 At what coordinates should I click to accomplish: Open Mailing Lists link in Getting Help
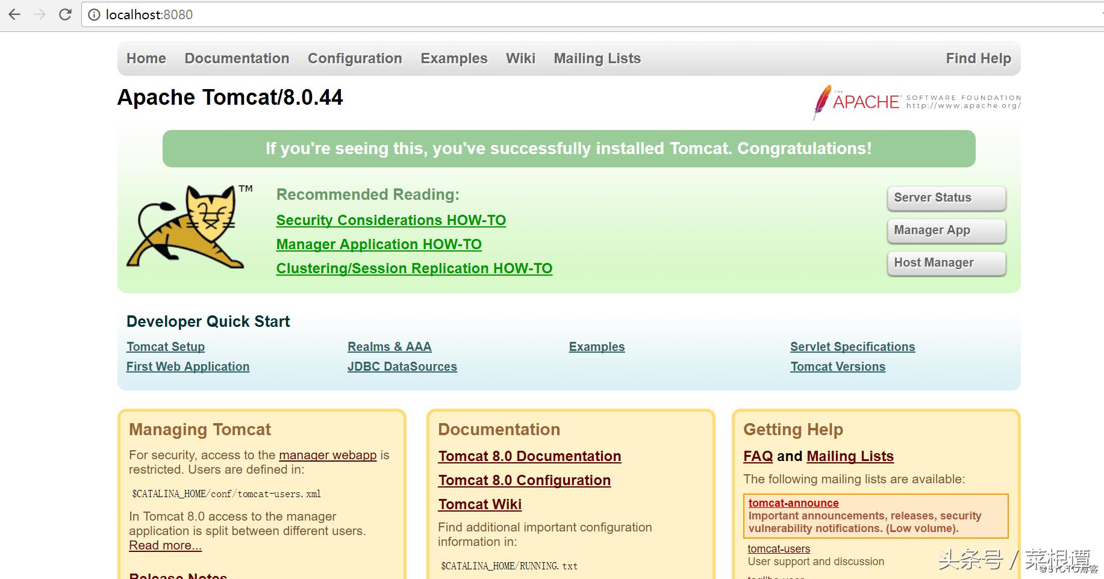[x=850, y=456]
